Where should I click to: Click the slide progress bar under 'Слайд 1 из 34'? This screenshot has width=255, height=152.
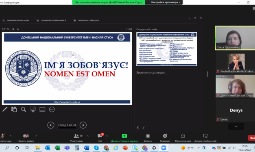(67, 128)
